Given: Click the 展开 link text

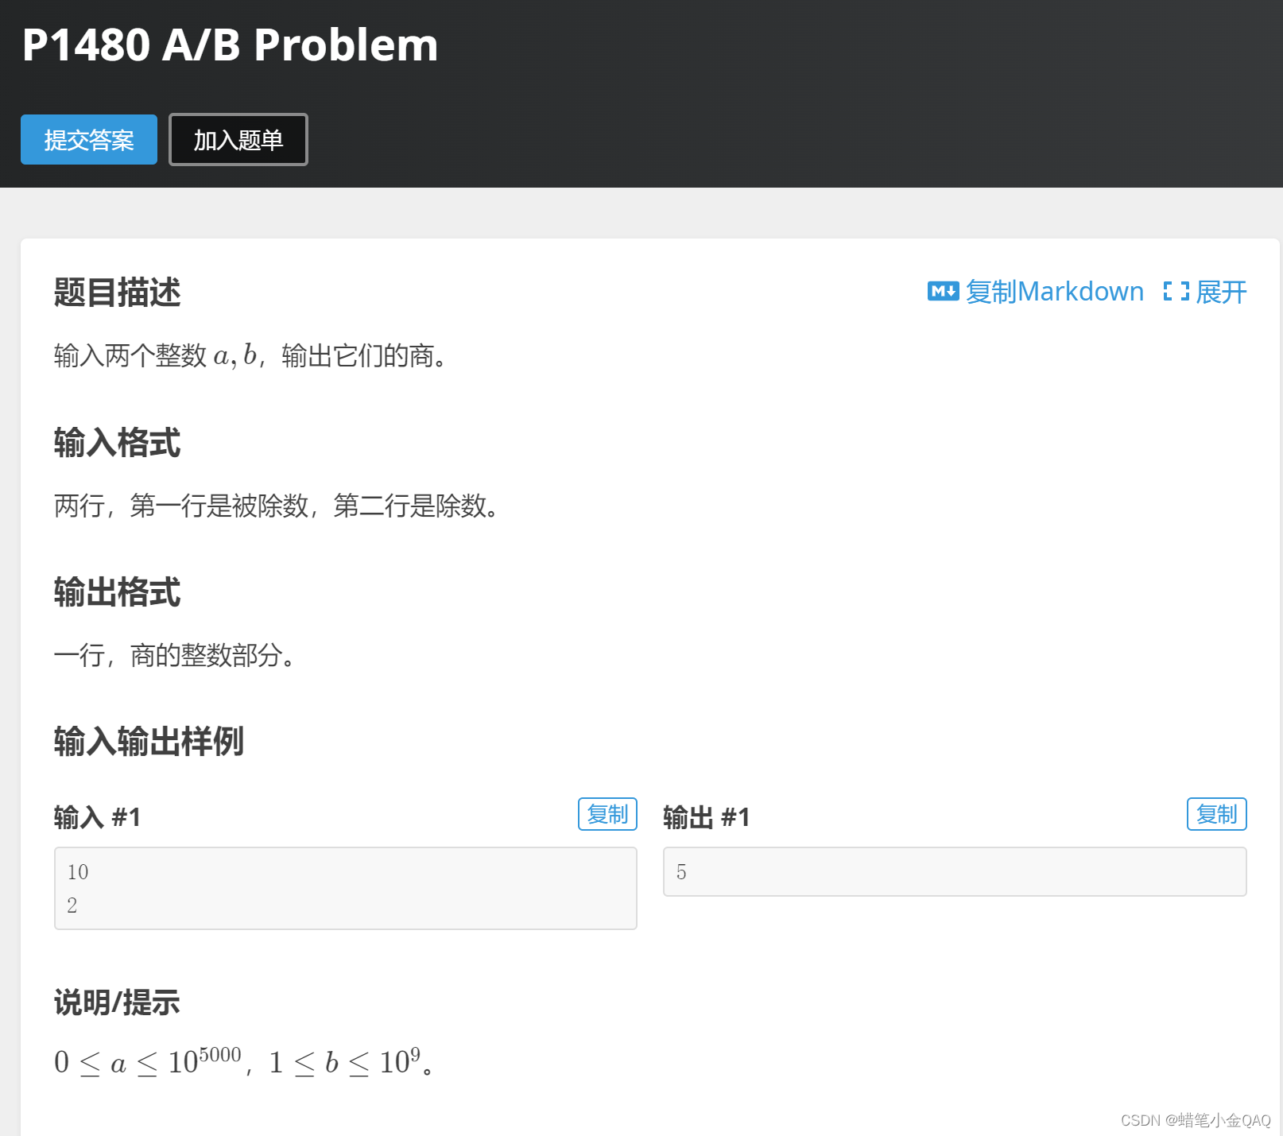Looking at the screenshot, I should [1222, 292].
